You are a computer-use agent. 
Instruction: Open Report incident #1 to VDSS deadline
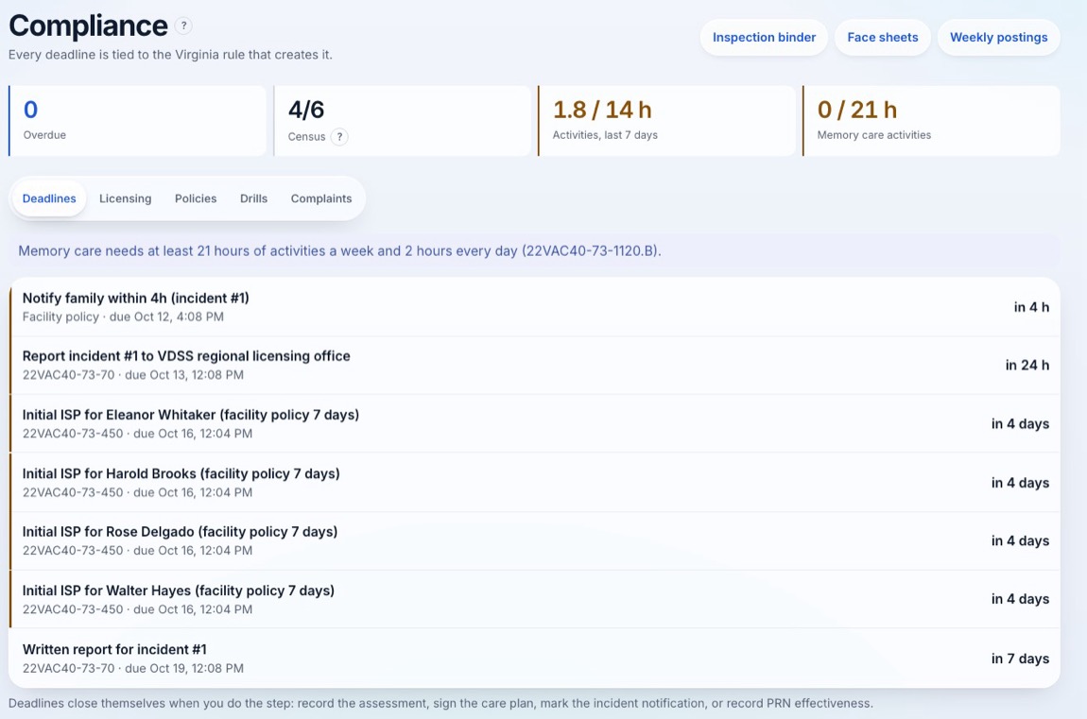534,365
